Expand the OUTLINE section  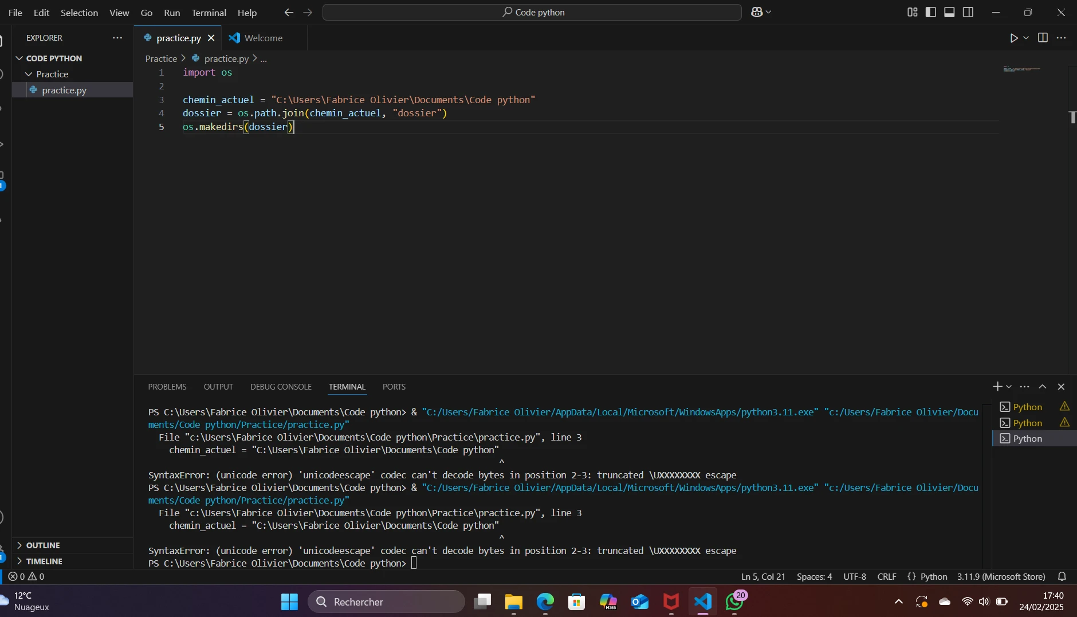(x=43, y=545)
